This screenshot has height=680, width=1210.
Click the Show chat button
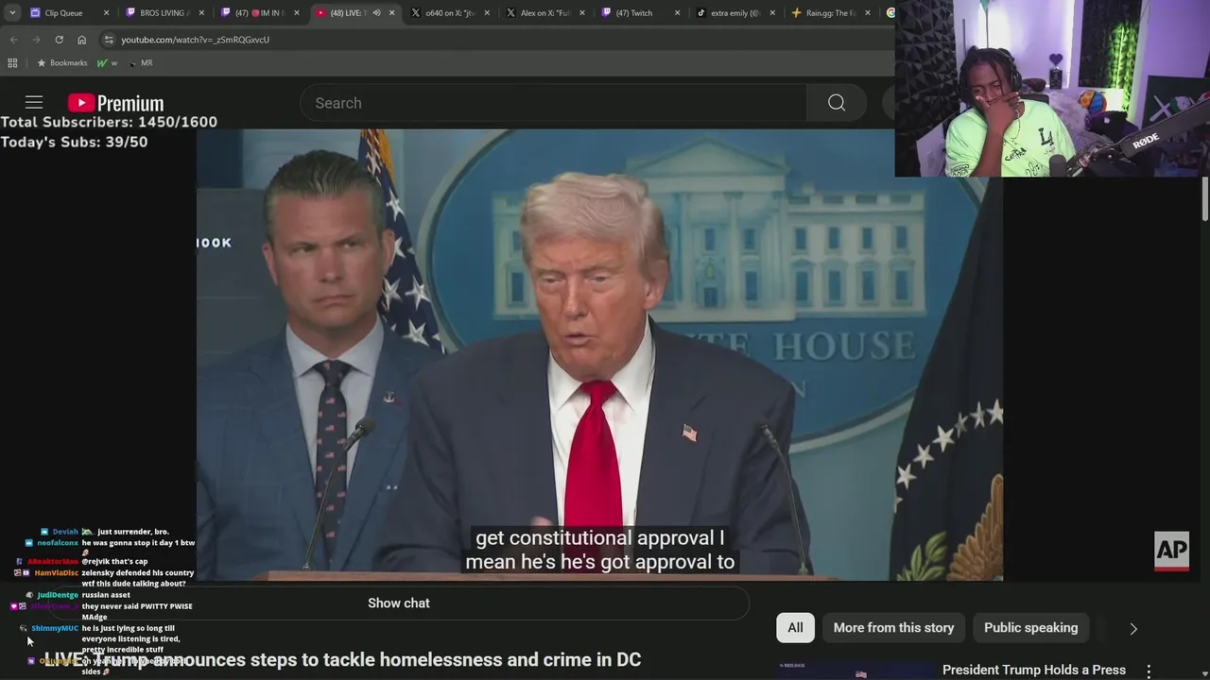coord(398,603)
